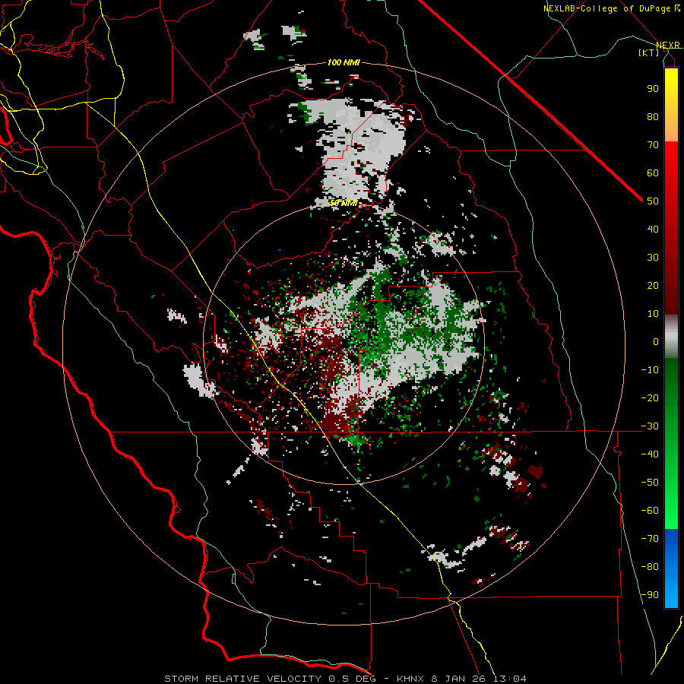The width and height of the screenshot is (684, 684).
Task: Click the -60 value on the velocity scale
Action: [650, 511]
